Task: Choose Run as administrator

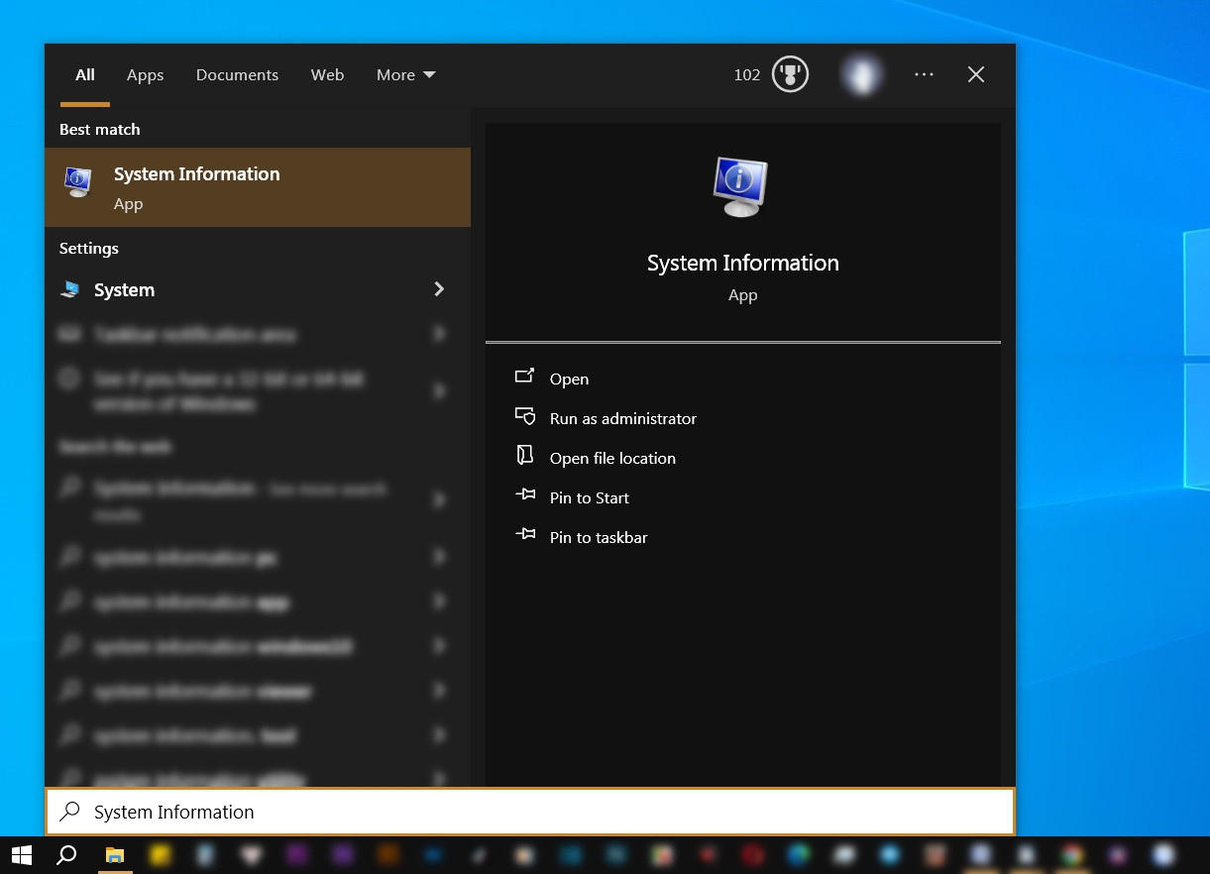Action: pos(622,419)
